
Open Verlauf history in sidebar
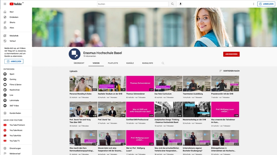tap(12, 41)
